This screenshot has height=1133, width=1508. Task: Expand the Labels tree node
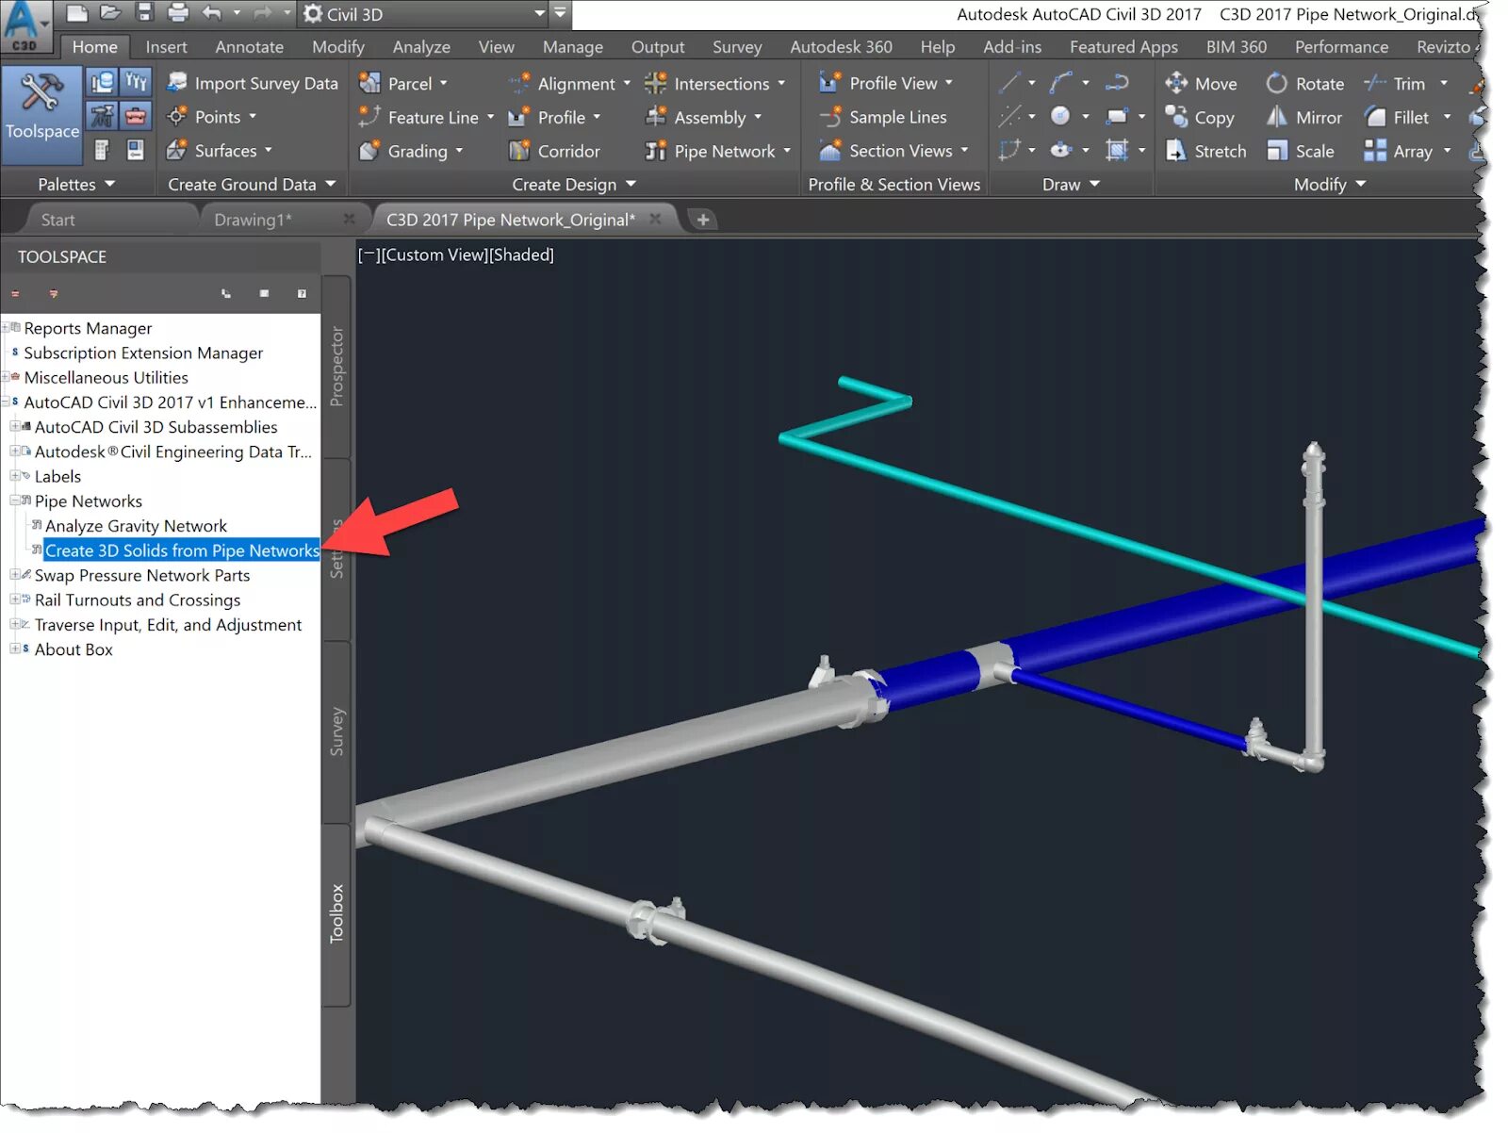14,475
